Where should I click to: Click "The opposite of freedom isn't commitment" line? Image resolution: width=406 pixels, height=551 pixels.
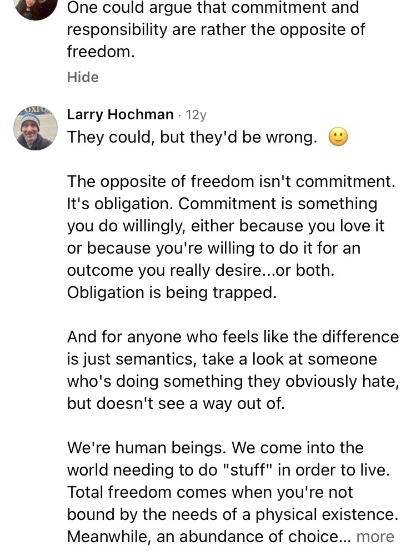(x=230, y=181)
